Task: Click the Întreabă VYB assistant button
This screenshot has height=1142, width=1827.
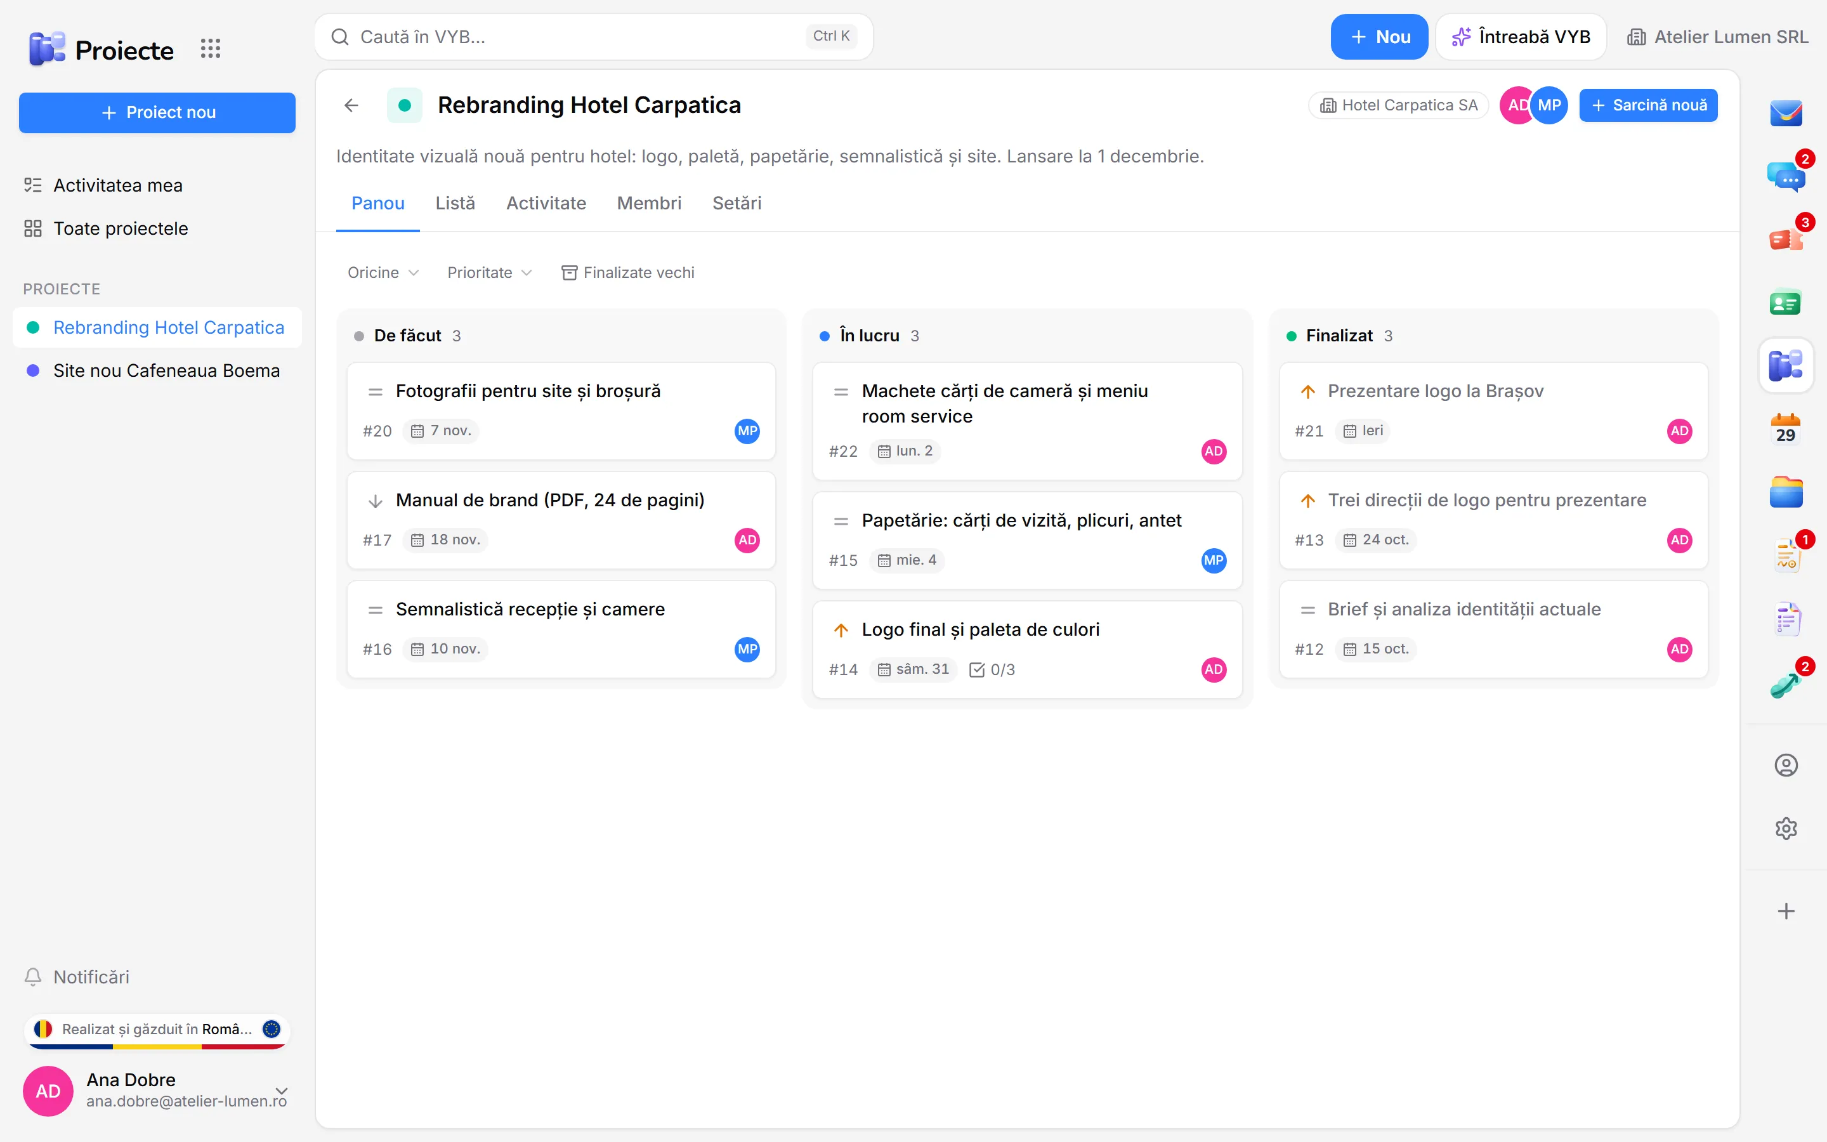Action: 1521,36
